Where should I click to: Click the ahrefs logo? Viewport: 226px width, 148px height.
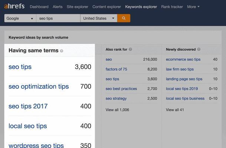click(14, 6)
